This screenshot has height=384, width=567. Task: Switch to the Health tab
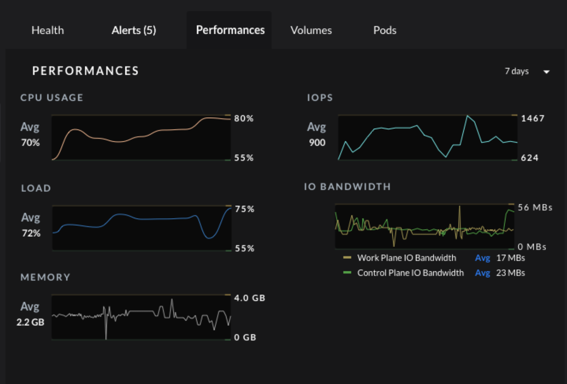47,30
